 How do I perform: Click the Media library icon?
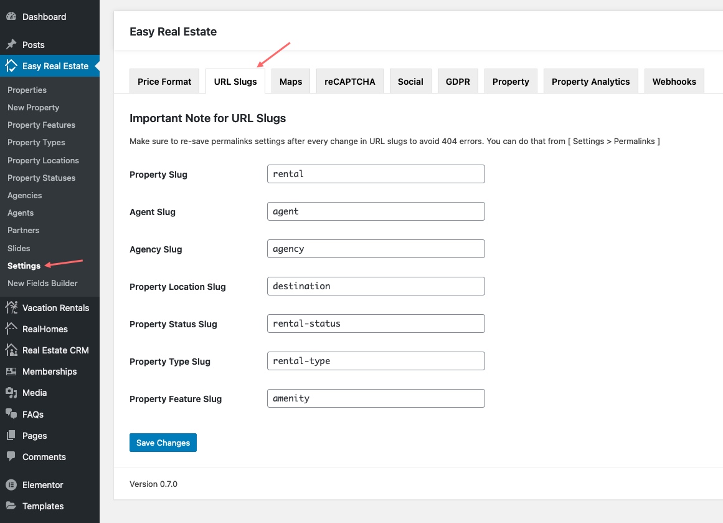[x=11, y=392]
